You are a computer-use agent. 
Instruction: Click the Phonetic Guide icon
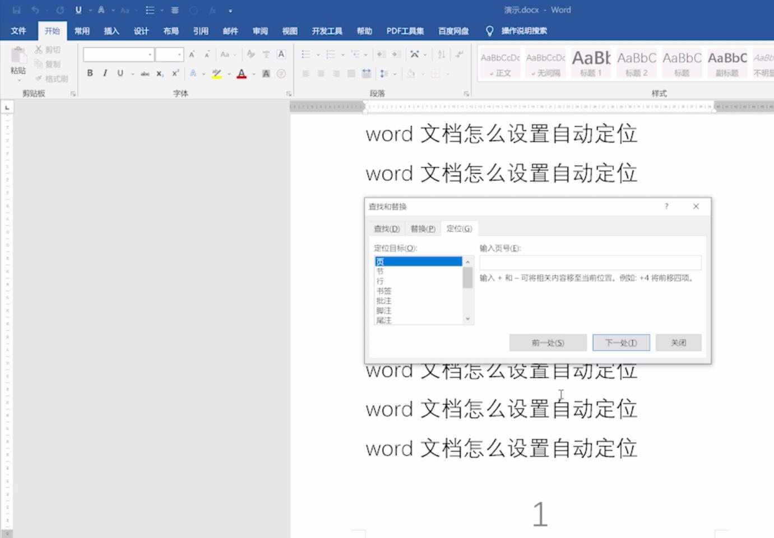pyautogui.click(x=266, y=54)
